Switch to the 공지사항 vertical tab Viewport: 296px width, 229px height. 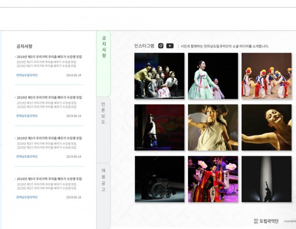tap(104, 64)
